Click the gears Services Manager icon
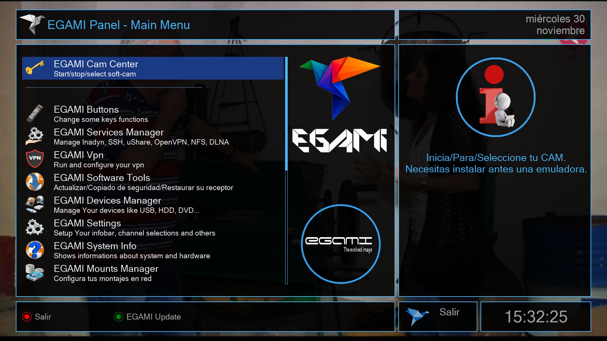This screenshot has width=607, height=341. pos(34,136)
